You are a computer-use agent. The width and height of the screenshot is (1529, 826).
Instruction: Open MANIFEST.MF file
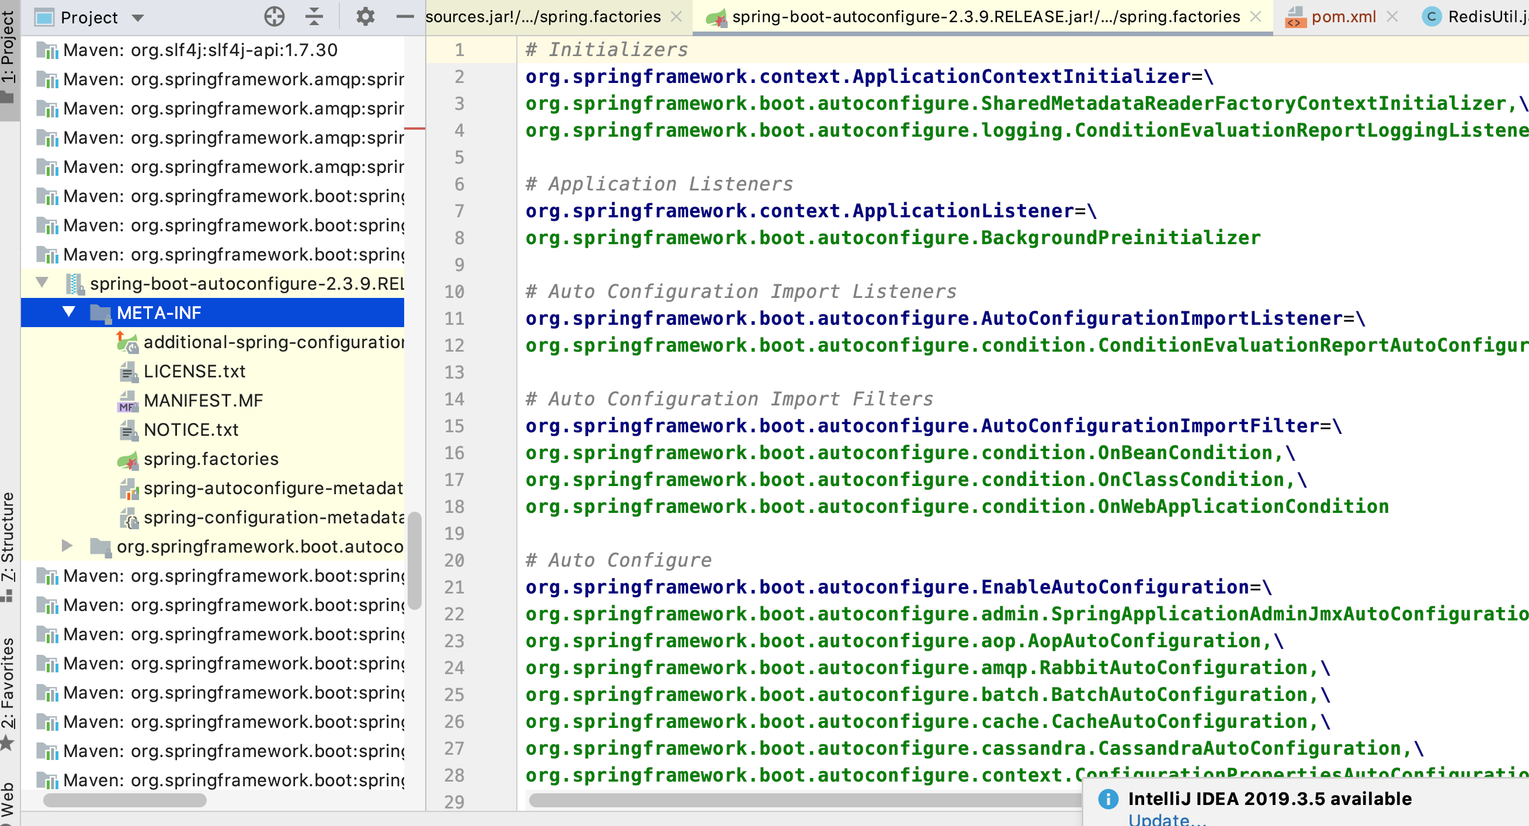[203, 400]
